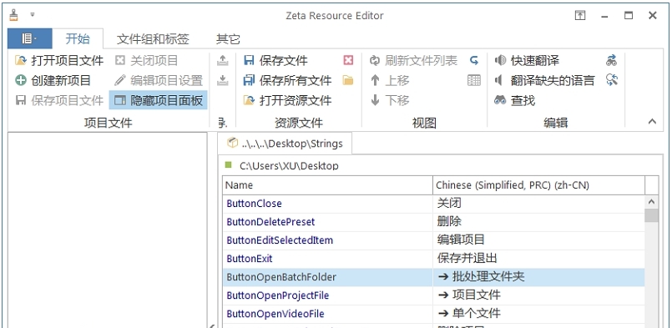Switch to the 开始 ribbon tab

click(78, 39)
